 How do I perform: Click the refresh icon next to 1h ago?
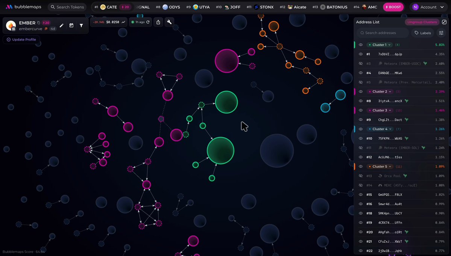click(148, 22)
